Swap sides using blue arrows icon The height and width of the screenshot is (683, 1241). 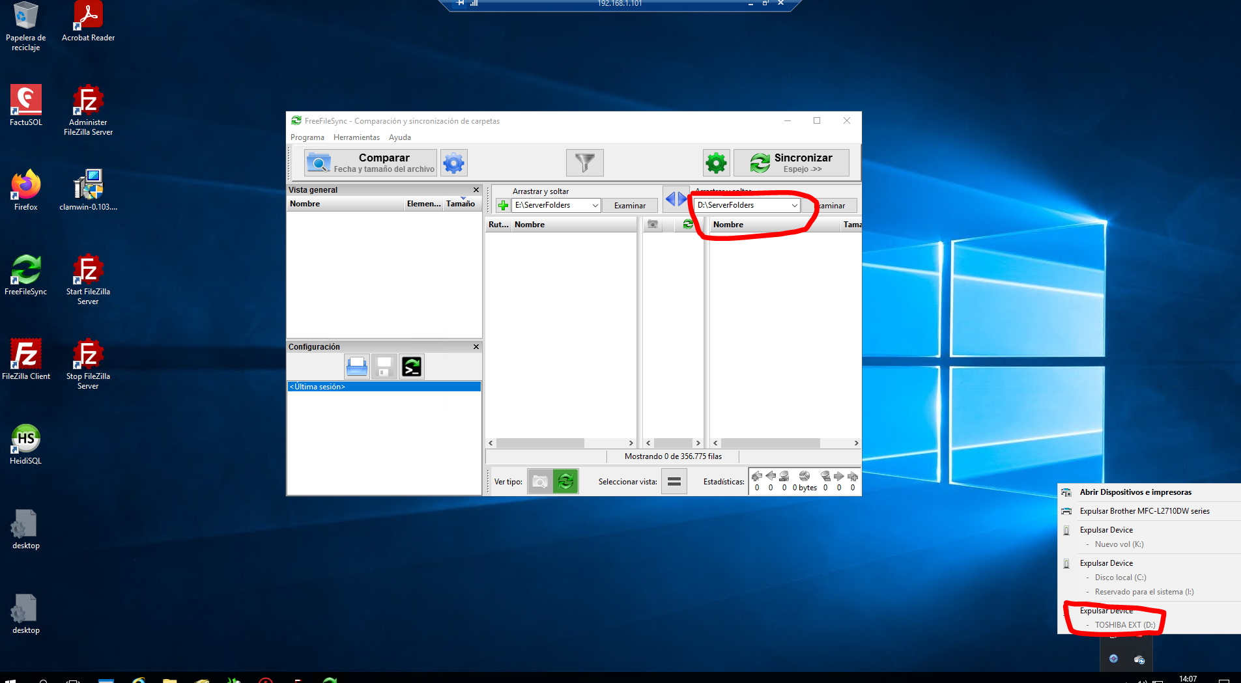coord(676,199)
